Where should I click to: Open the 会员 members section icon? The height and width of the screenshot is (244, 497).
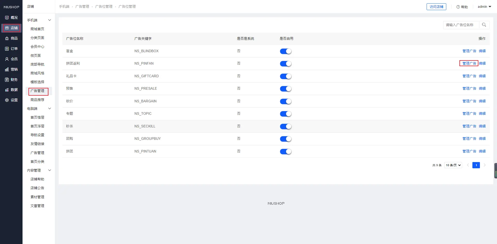(x=7, y=59)
